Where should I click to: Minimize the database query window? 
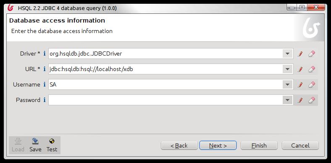click(292, 8)
